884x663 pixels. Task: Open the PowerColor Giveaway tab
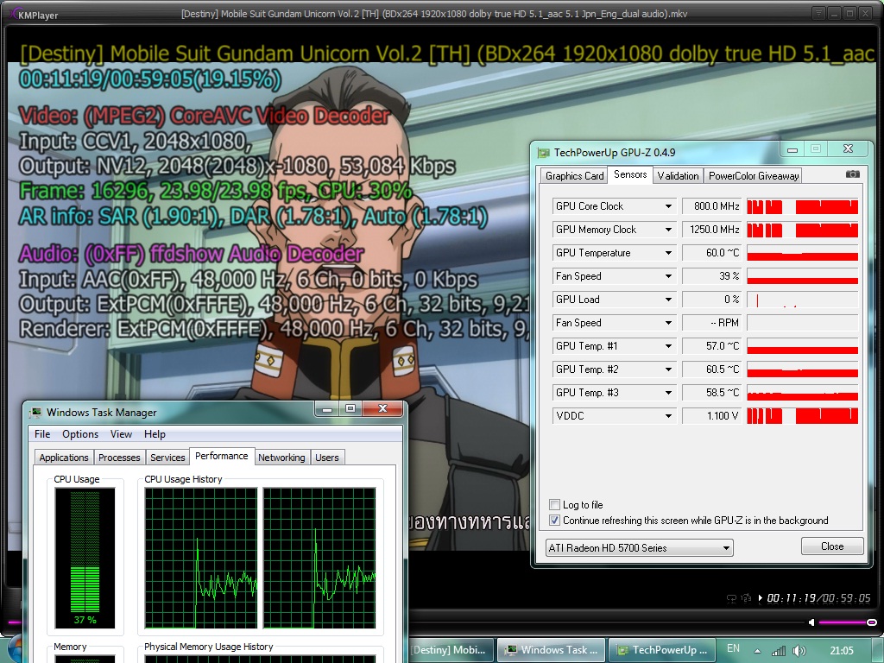click(753, 176)
